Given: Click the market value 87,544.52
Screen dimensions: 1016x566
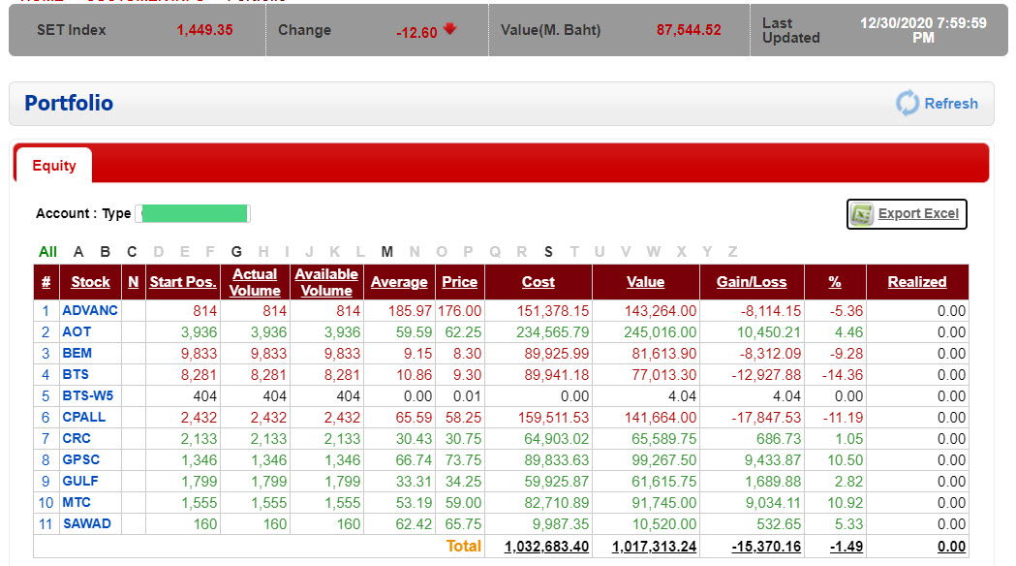Looking at the screenshot, I should [689, 30].
